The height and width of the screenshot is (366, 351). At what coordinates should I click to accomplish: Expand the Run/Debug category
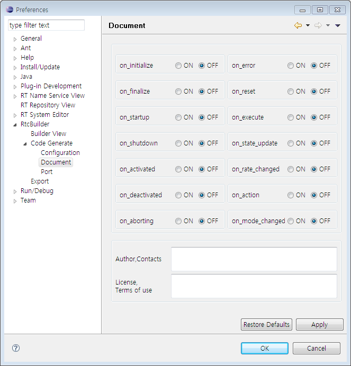pos(15,191)
